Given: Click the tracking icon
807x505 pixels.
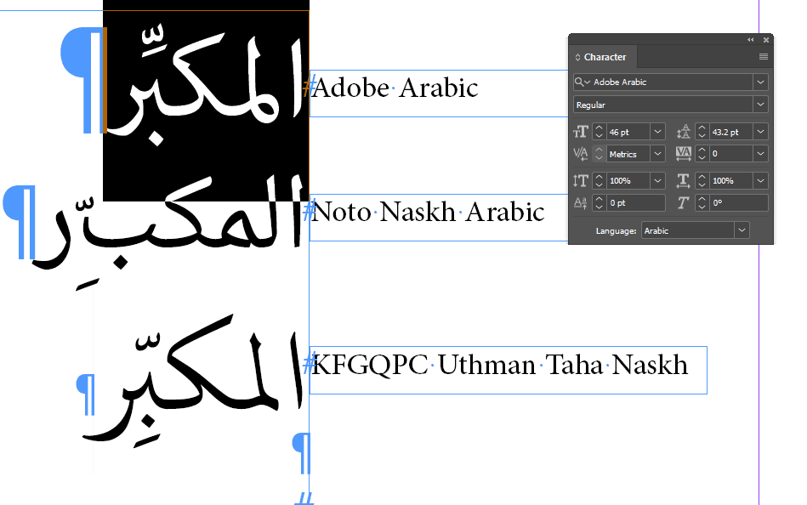Looking at the screenshot, I should pos(684,153).
